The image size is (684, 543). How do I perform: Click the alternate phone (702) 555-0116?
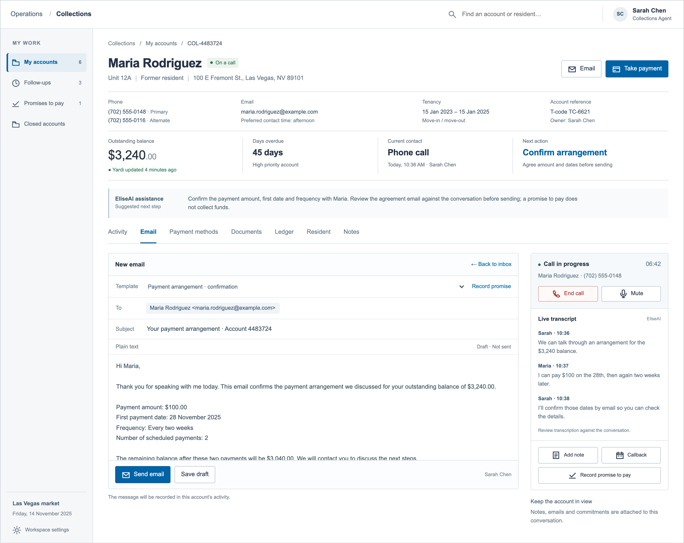pos(126,120)
